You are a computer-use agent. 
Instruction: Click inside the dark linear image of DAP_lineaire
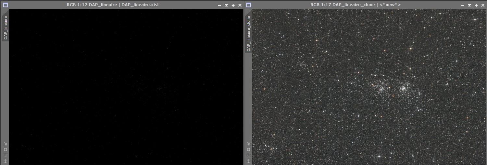click(x=126, y=87)
